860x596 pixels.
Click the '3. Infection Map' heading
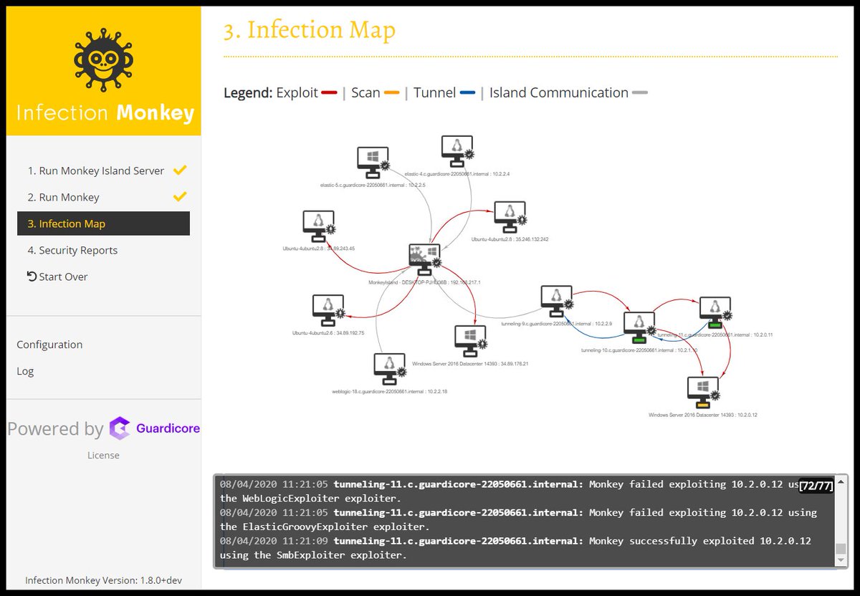[x=310, y=31]
